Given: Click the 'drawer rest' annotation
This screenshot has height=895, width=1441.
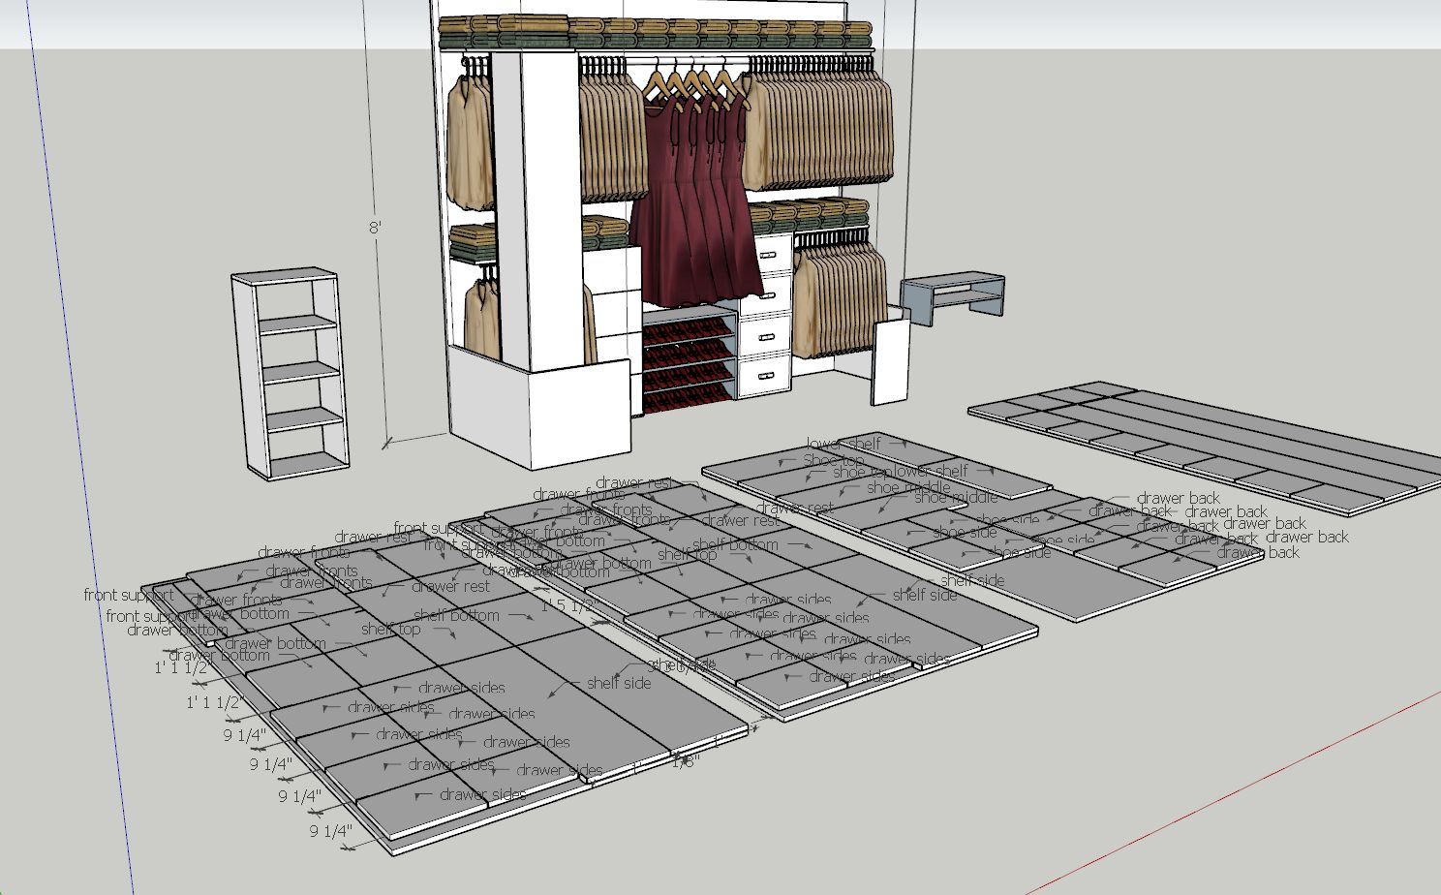Looking at the screenshot, I should coord(450,586).
